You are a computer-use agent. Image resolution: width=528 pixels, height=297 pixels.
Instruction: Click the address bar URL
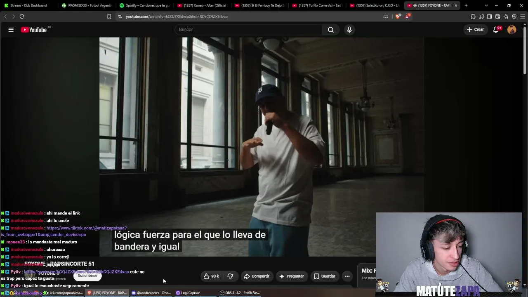pyautogui.click(x=177, y=16)
